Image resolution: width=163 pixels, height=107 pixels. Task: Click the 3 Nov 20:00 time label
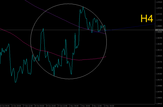tap(86, 106)
